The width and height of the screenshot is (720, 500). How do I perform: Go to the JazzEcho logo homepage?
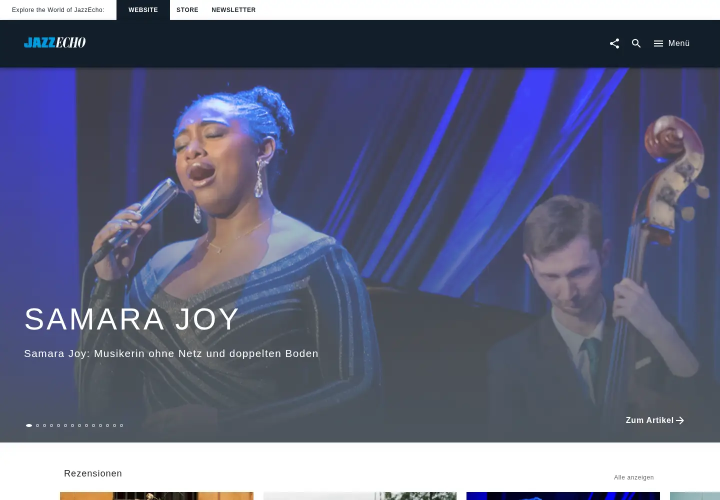pyautogui.click(x=55, y=42)
